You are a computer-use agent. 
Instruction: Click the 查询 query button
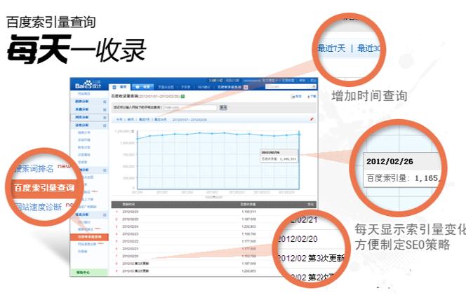pos(223,107)
